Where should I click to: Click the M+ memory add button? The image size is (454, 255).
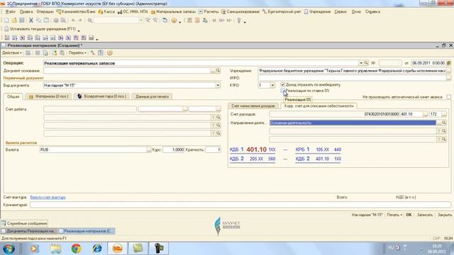[222, 21]
